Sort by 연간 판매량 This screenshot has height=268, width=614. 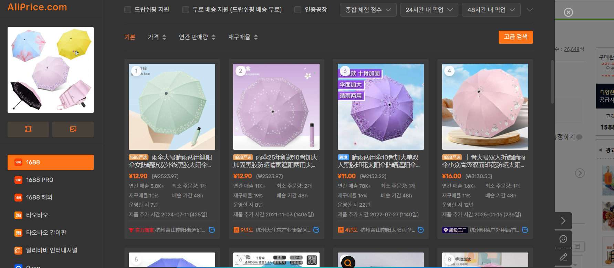point(197,37)
